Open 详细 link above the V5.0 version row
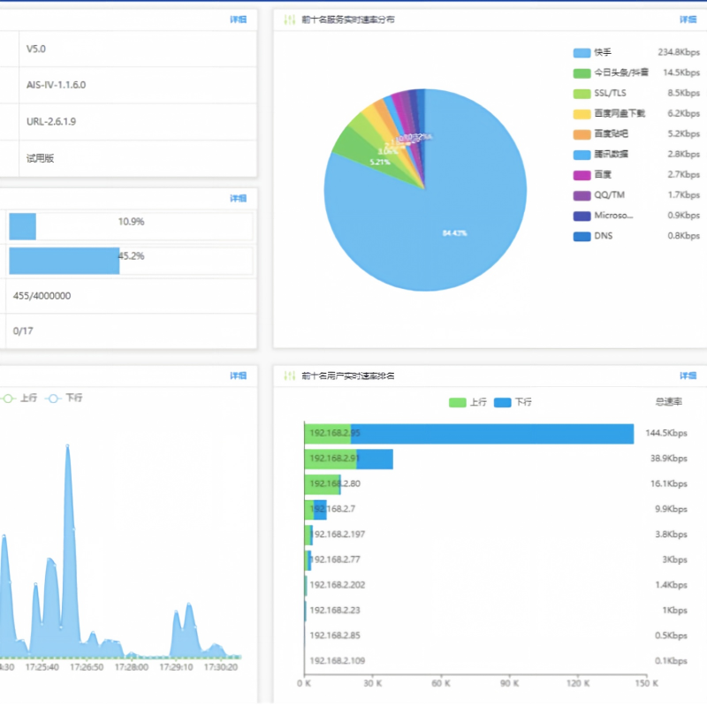This screenshot has width=707, height=707. [238, 19]
